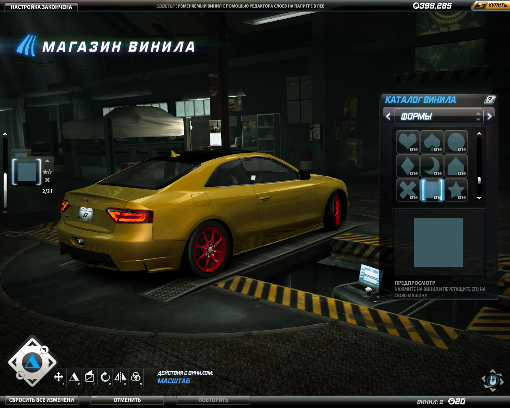Click the layer list scrollbar thumb
510x408 pixels.
[x=5, y=190]
